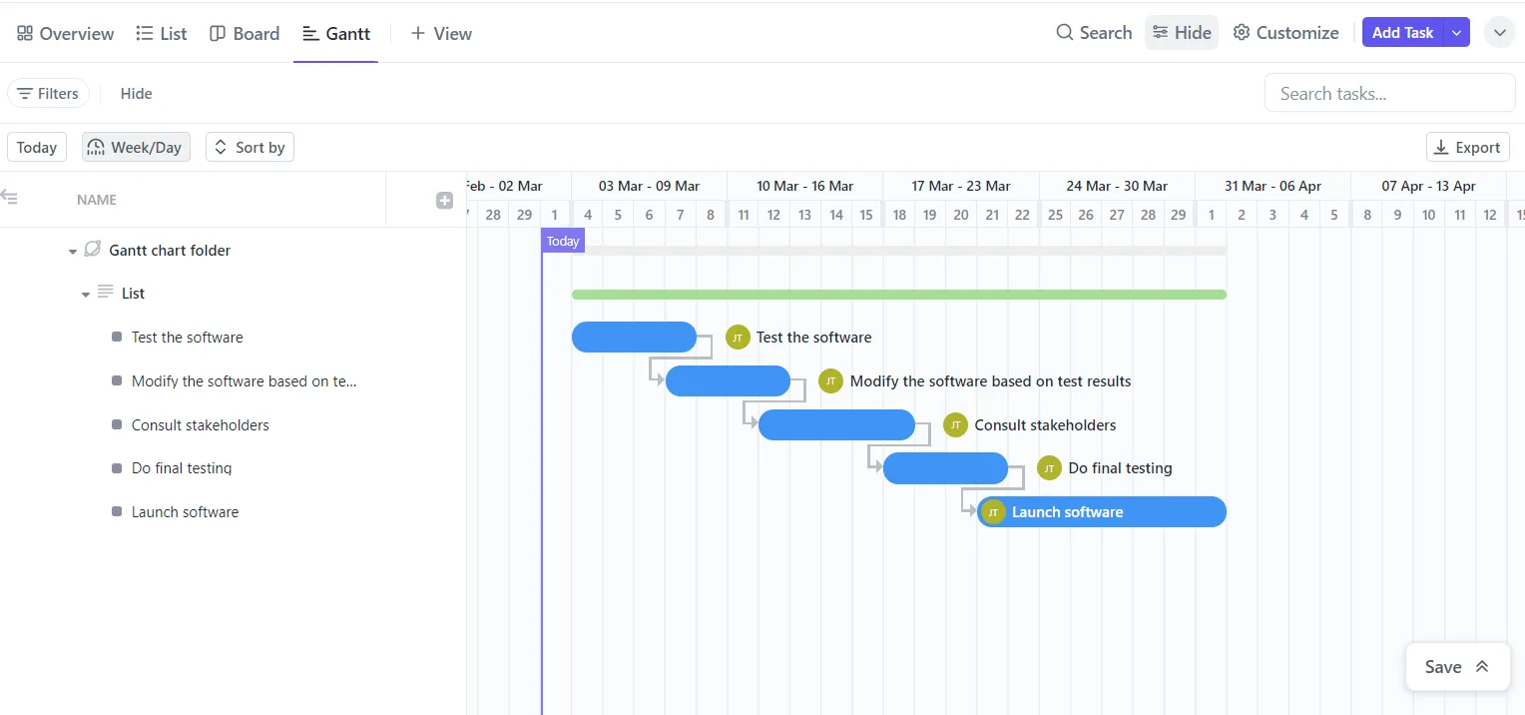
Task: Click JT avatar beside Modify the software label
Action: click(830, 380)
